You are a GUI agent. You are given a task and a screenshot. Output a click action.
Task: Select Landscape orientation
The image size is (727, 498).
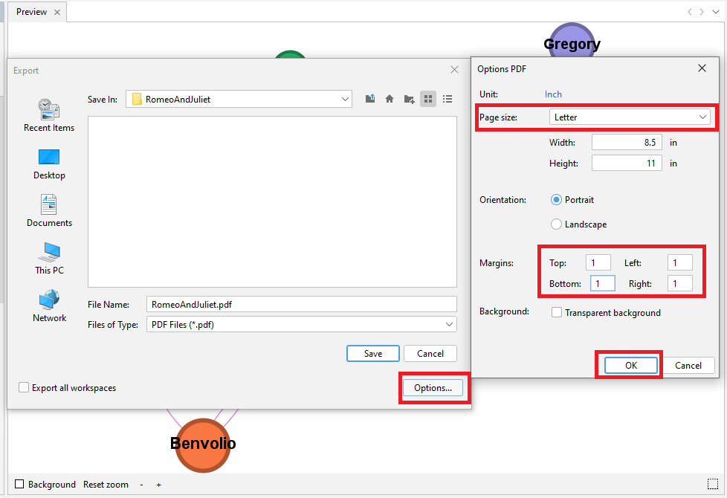click(556, 224)
